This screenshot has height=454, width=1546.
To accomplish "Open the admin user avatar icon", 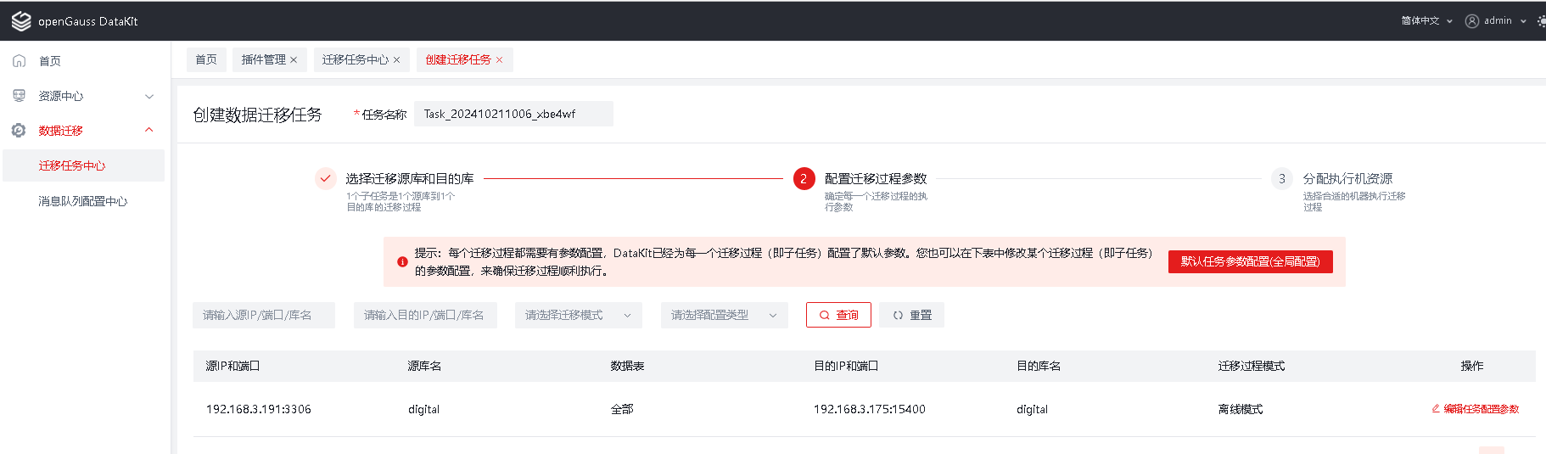I will (1472, 21).
